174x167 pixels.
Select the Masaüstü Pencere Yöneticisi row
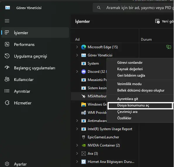pos(89,80)
